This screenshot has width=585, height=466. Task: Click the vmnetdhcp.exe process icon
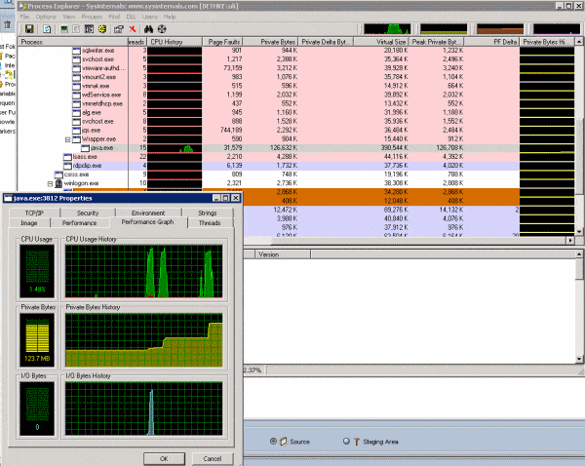[76, 103]
